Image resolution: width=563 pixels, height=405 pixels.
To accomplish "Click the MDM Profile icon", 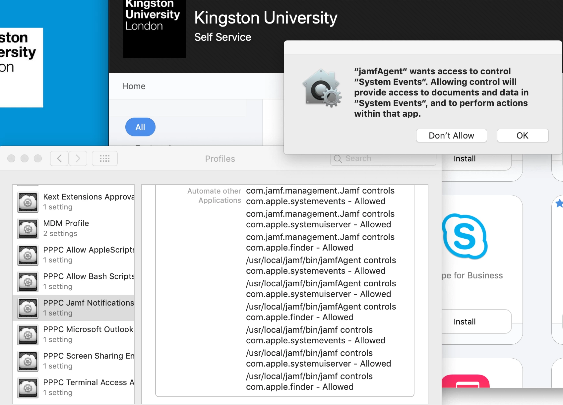I will (28, 229).
